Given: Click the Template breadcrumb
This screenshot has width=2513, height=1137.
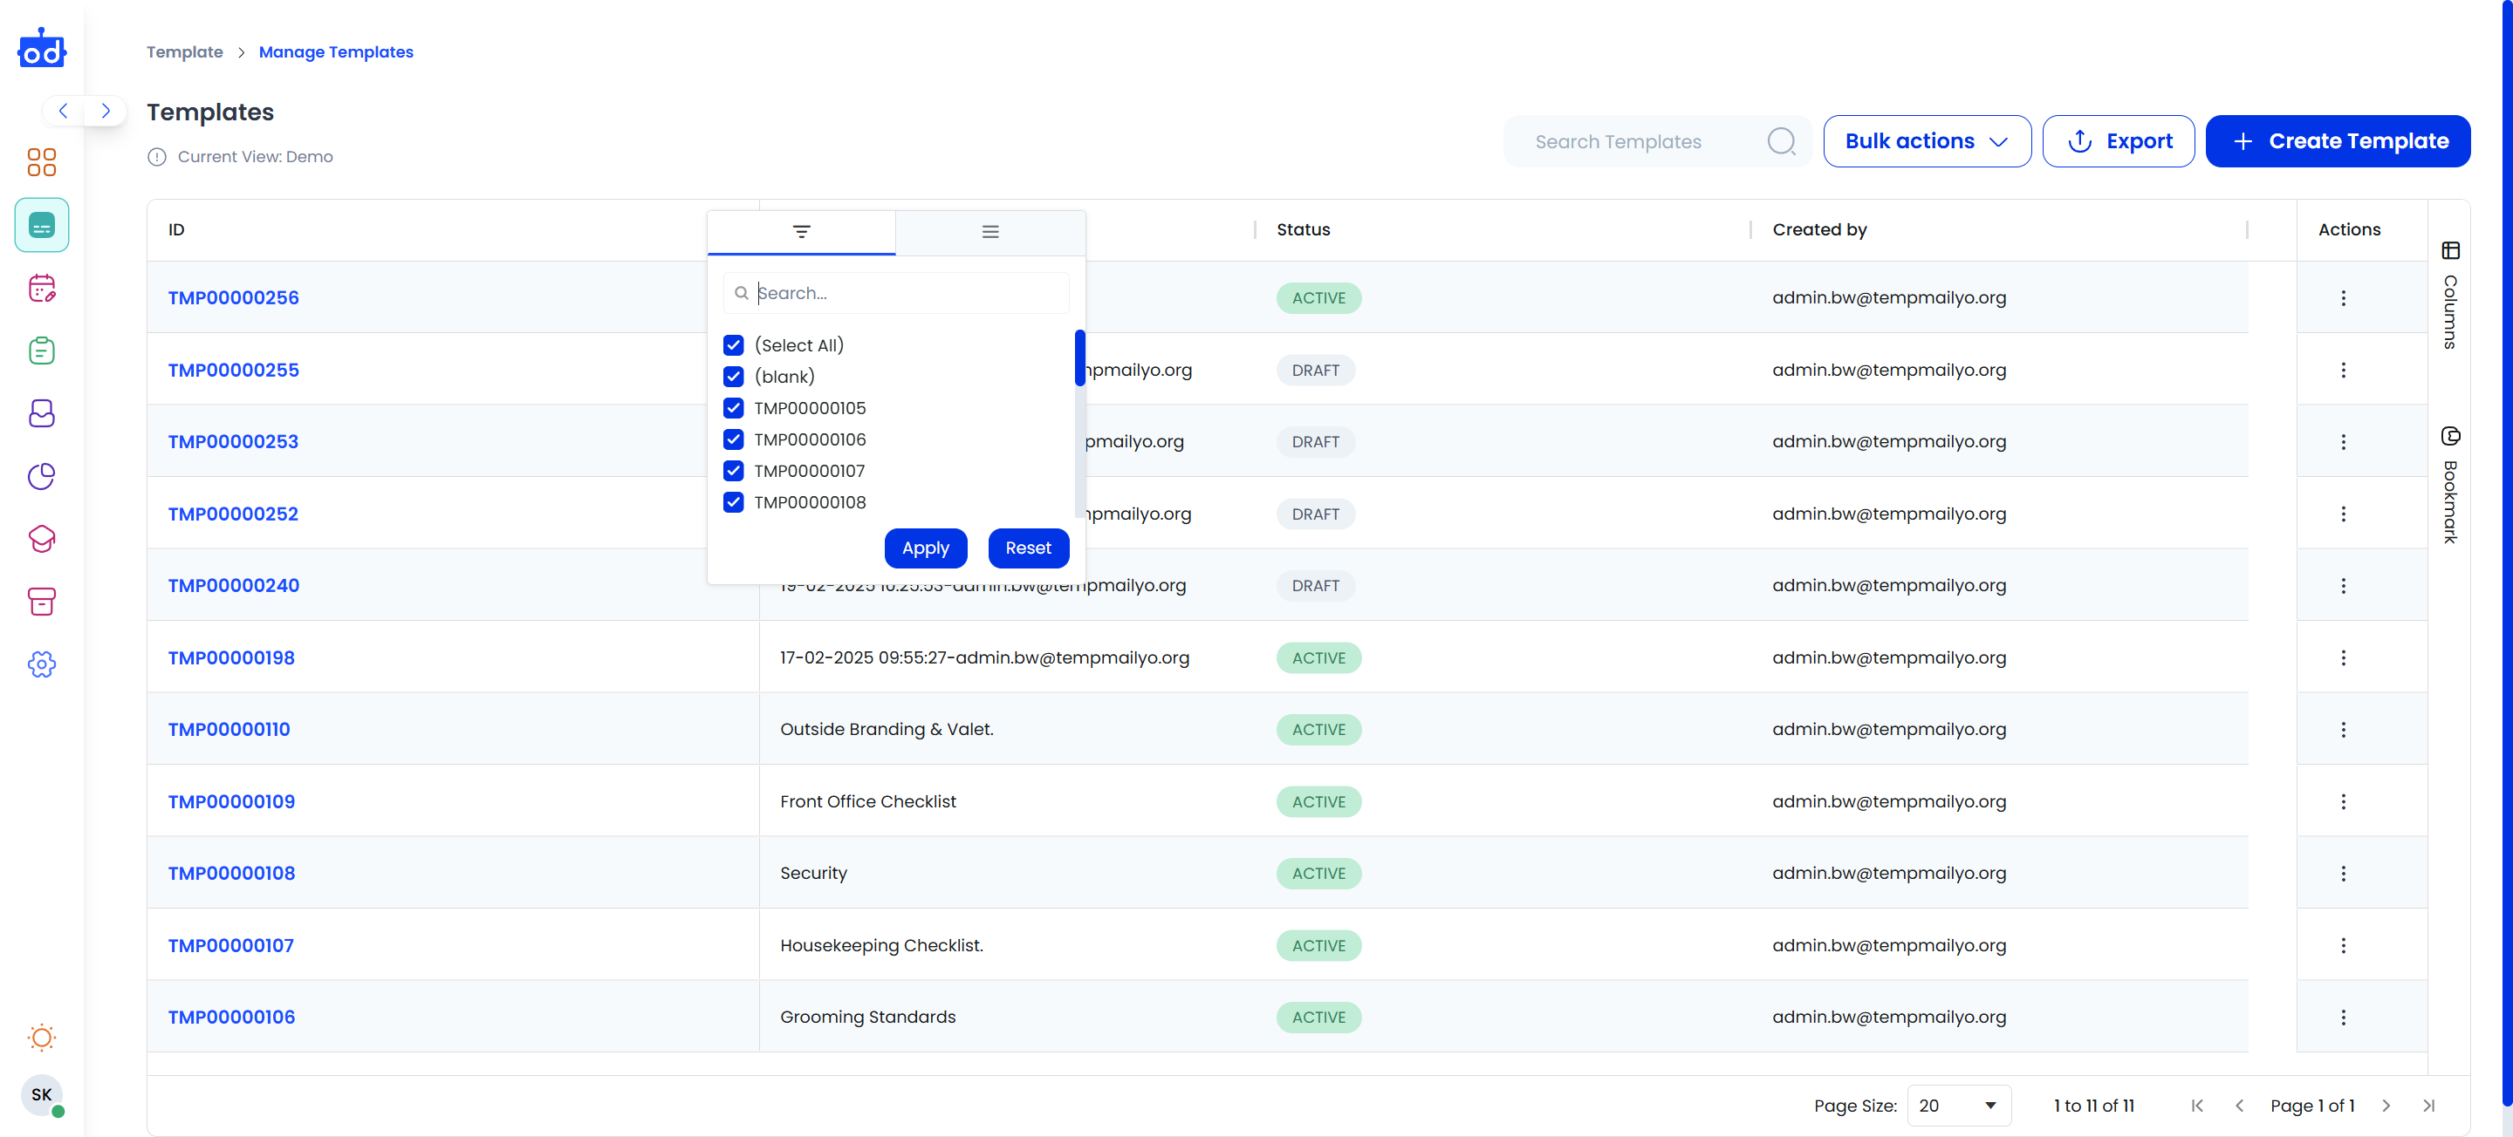Looking at the screenshot, I should point(184,51).
